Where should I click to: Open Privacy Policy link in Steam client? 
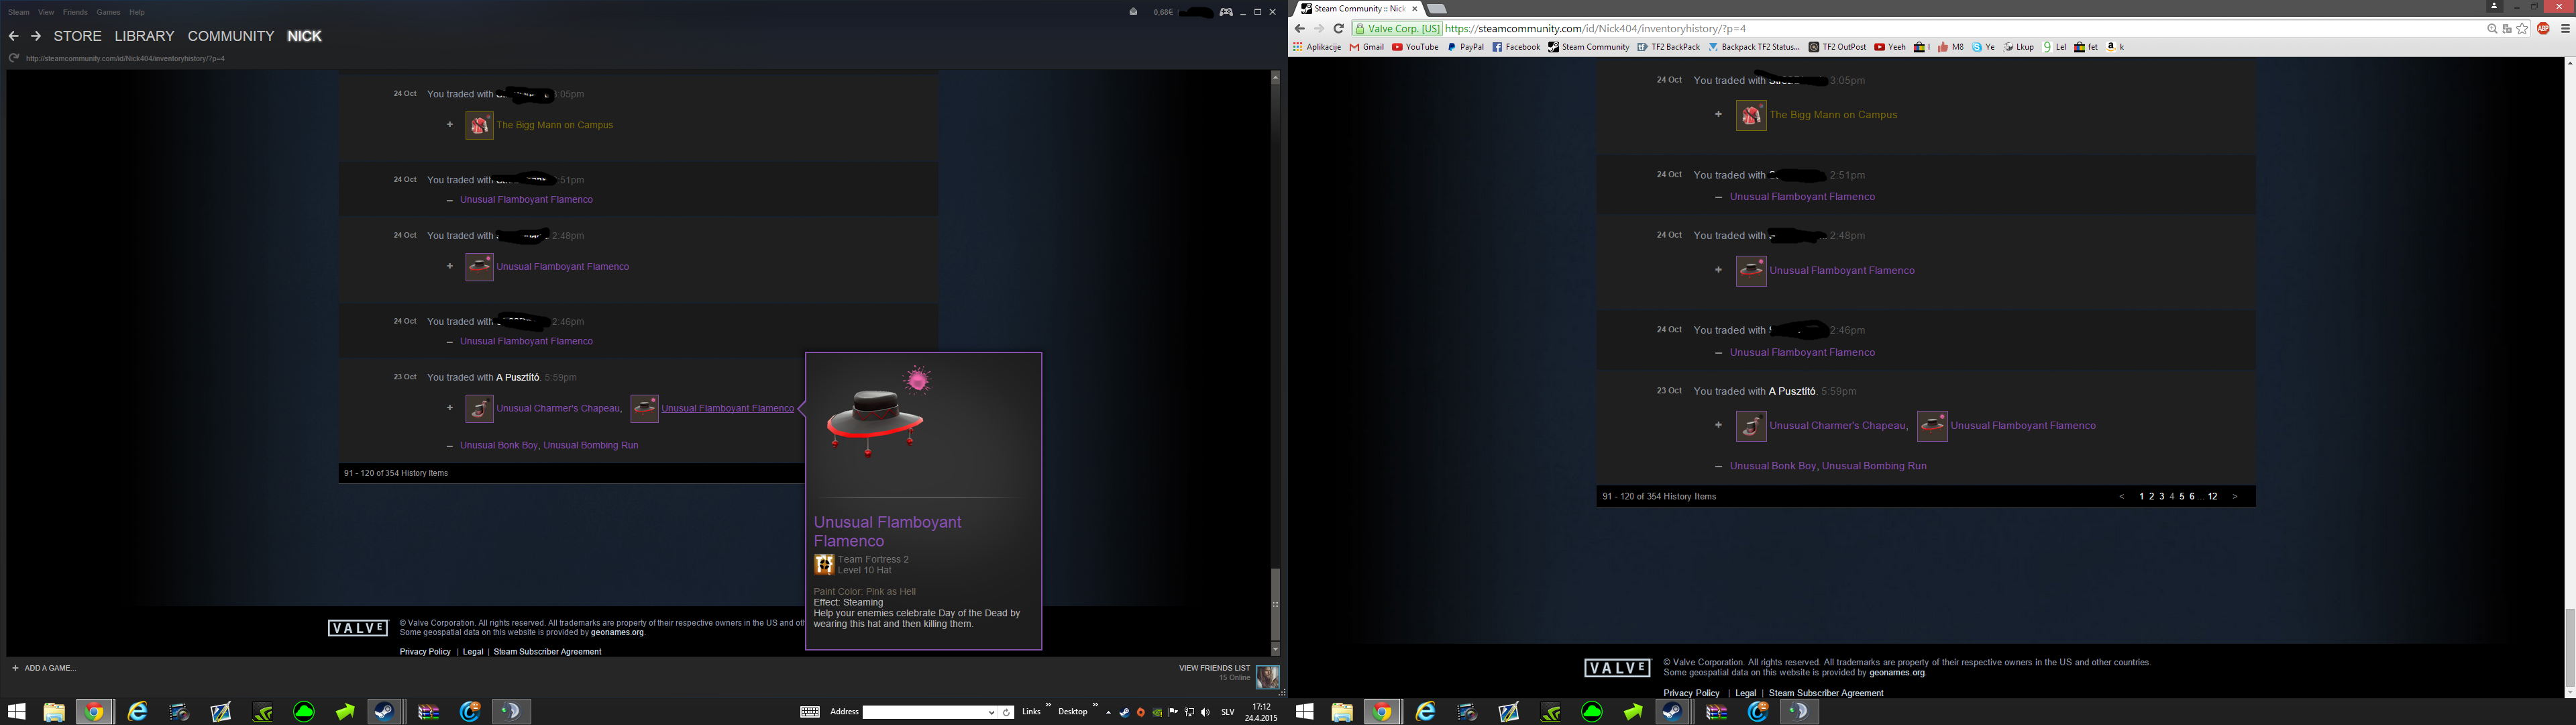point(425,652)
